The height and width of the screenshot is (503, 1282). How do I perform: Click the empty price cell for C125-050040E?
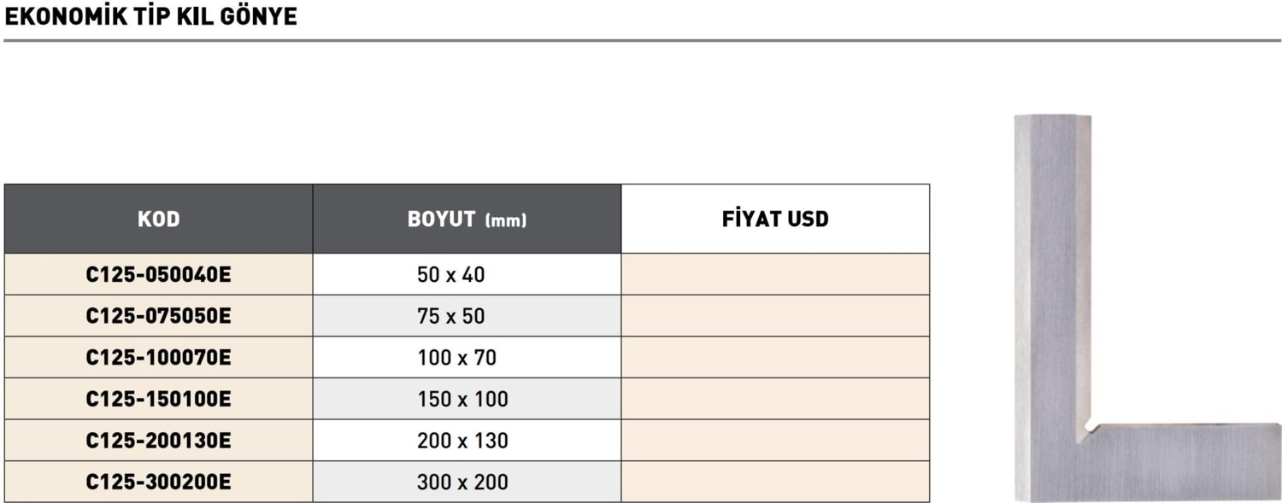[775, 275]
